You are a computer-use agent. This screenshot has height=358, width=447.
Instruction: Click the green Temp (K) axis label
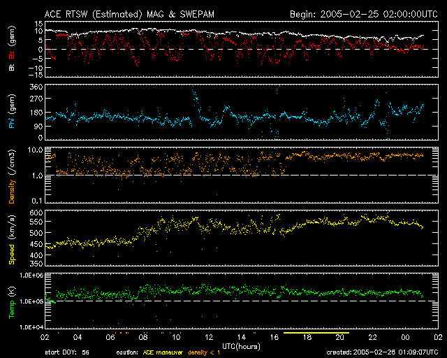[x=12, y=301]
